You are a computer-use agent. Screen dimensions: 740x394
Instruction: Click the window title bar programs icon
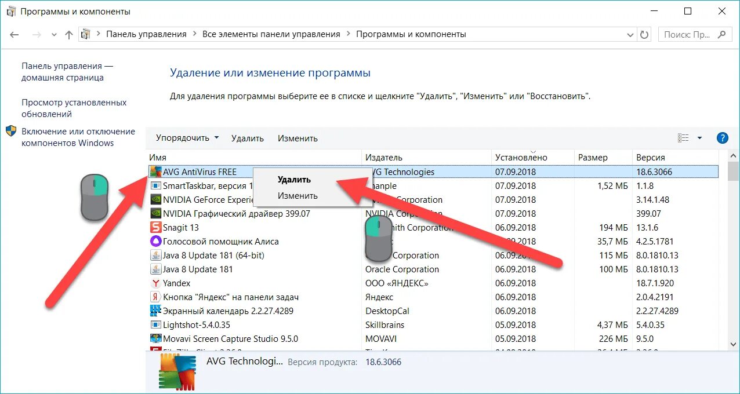coord(11,12)
